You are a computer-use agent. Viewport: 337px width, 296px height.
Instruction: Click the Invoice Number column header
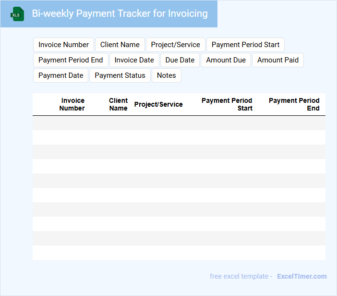tap(72, 104)
